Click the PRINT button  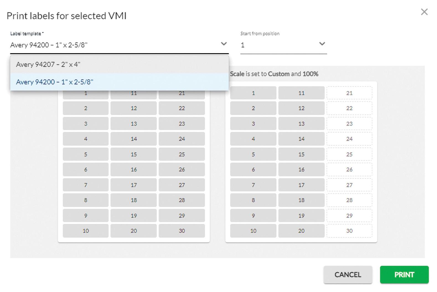[x=404, y=275]
